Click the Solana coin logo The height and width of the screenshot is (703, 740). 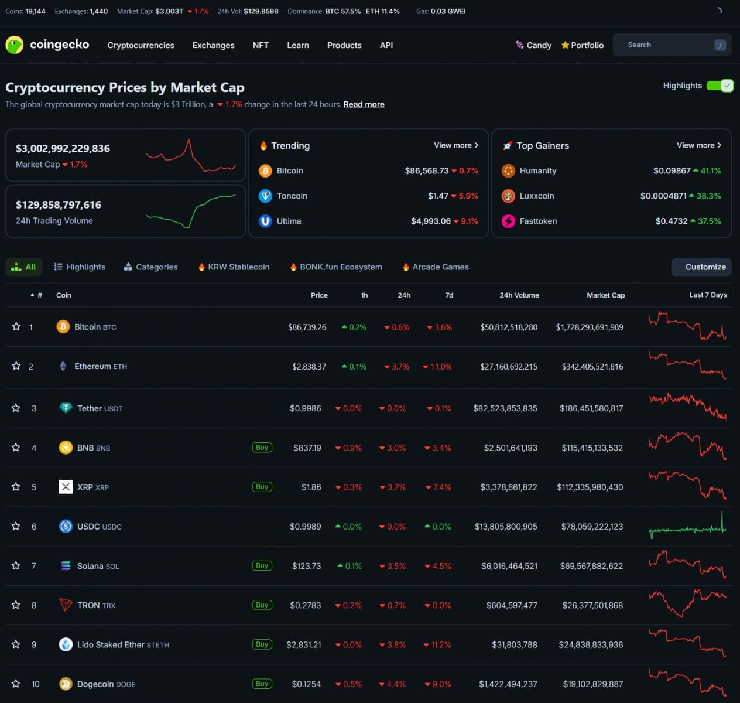coord(66,565)
